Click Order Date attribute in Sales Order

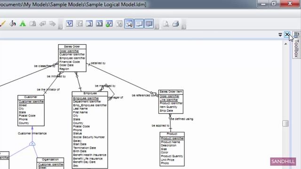coord(66,65)
